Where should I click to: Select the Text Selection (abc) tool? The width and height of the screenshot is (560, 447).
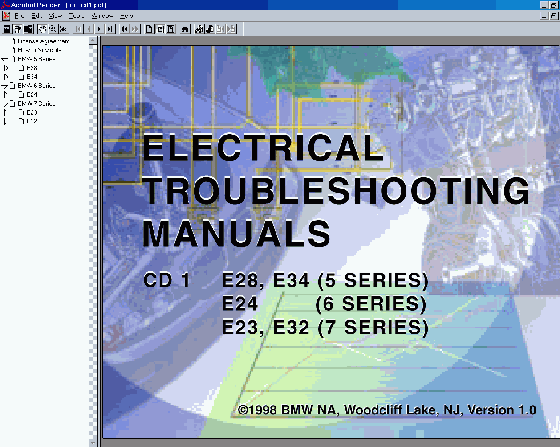(64, 29)
